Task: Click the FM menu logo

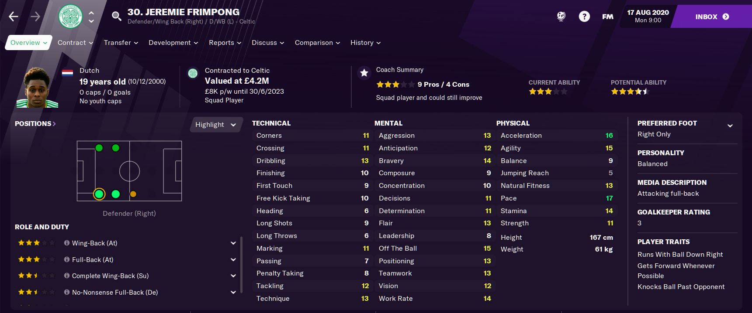Action: (x=607, y=17)
